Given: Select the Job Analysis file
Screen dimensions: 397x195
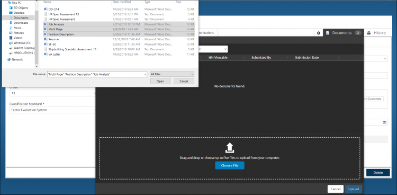Looking at the screenshot, I should (119, 24).
